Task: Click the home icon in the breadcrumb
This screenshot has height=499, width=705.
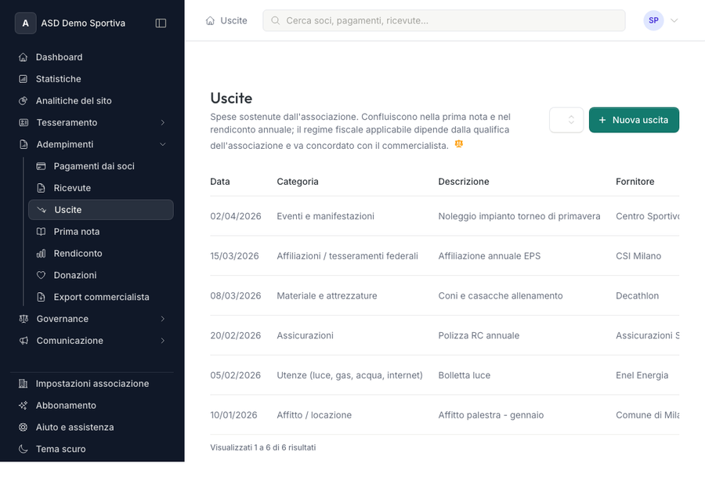Action: pos(210,20)
